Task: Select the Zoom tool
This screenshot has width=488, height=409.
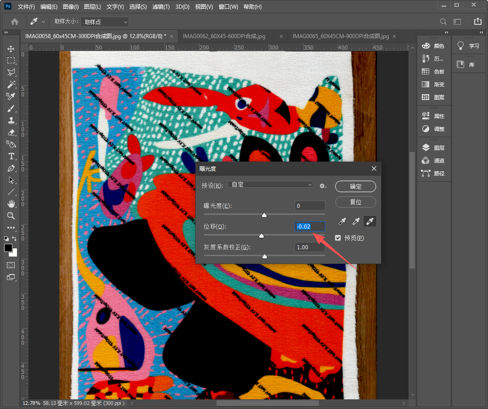Action: click(11, 216)
